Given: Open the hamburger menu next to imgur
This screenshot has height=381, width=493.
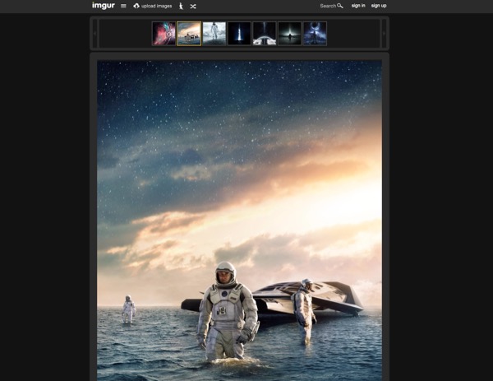Looking at the screenshot, I should (123, 6).
